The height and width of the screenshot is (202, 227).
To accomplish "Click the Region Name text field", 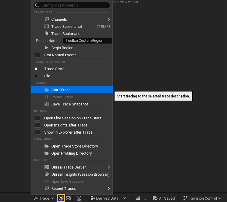I will 88,41.
